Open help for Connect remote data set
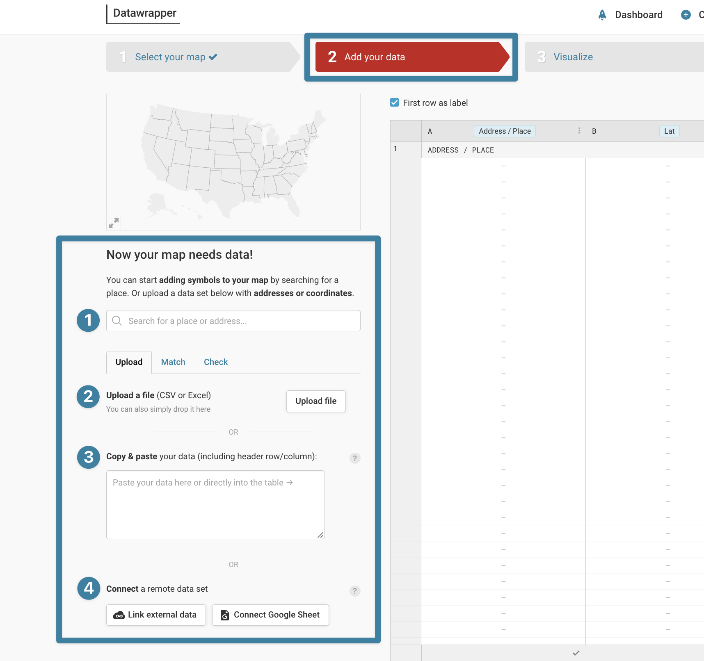The image size is (704, 661). click(355, 591)
